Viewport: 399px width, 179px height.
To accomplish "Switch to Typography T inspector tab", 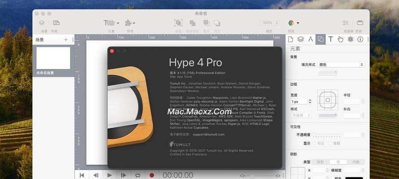I will [x=330, y=39].
